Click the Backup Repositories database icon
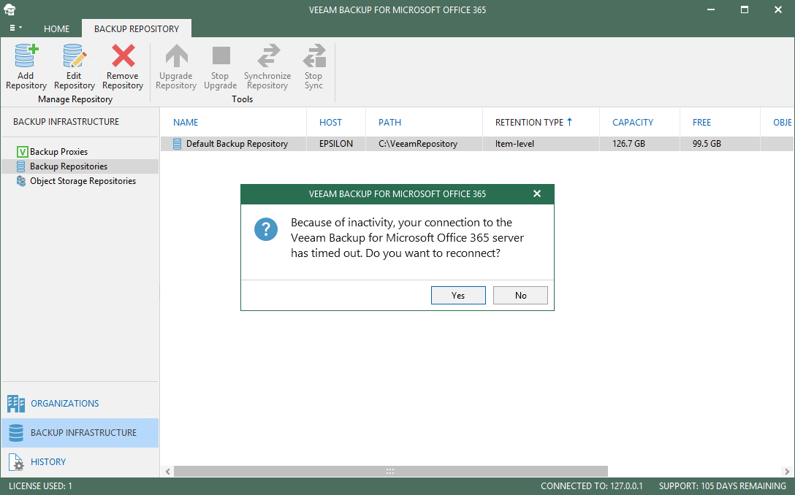 (20, 166)
